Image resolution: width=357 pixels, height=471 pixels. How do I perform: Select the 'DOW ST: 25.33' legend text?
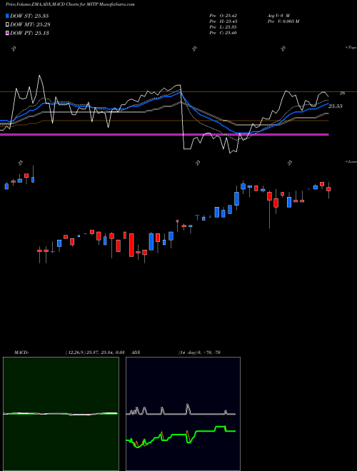coord(29,16)
